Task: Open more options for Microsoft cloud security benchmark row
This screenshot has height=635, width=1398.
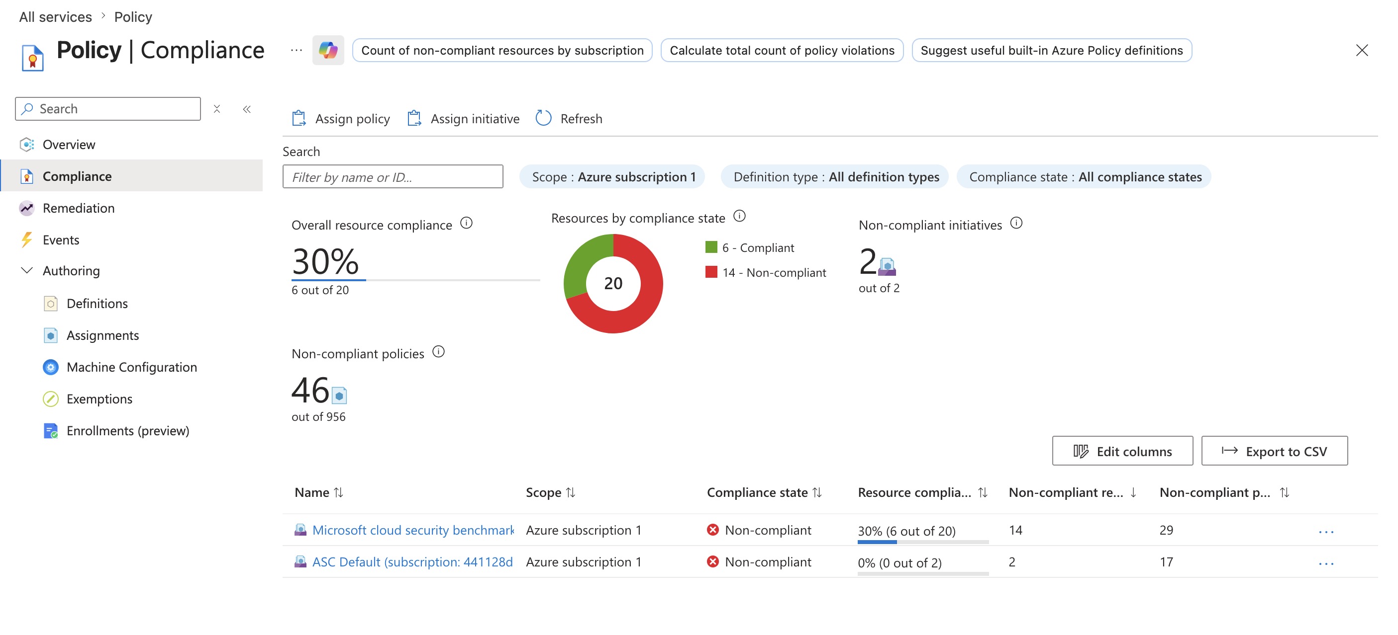Action: (x=1326, y=532)
